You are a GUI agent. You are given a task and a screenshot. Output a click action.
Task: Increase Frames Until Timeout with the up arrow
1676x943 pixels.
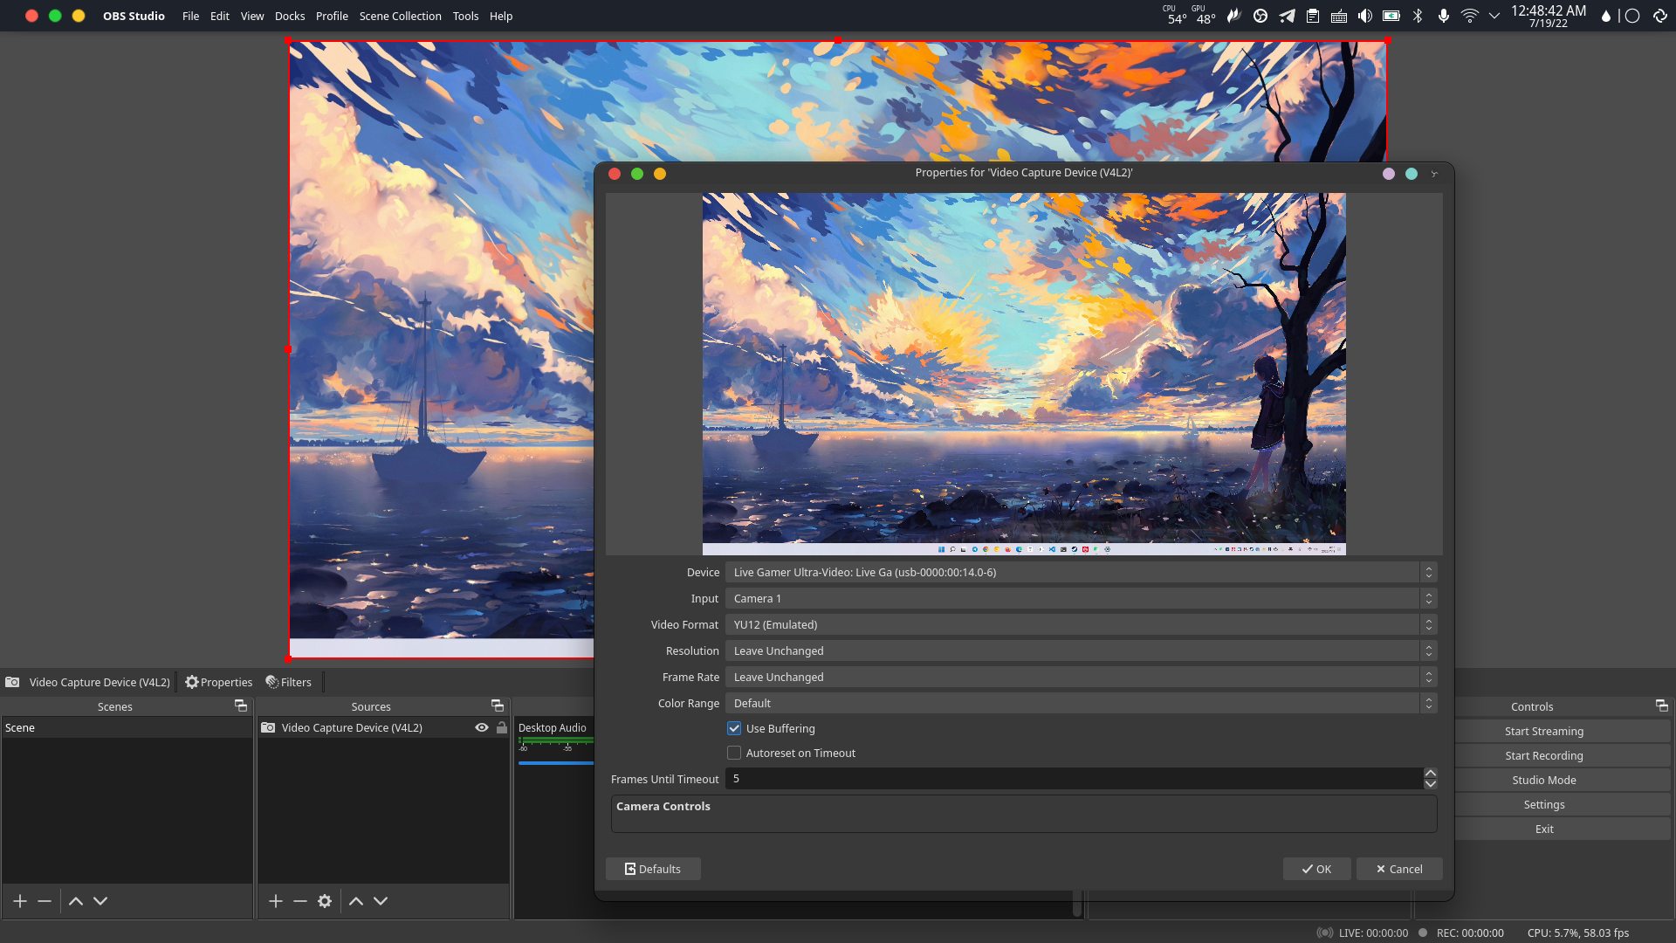click(1430, 774)
